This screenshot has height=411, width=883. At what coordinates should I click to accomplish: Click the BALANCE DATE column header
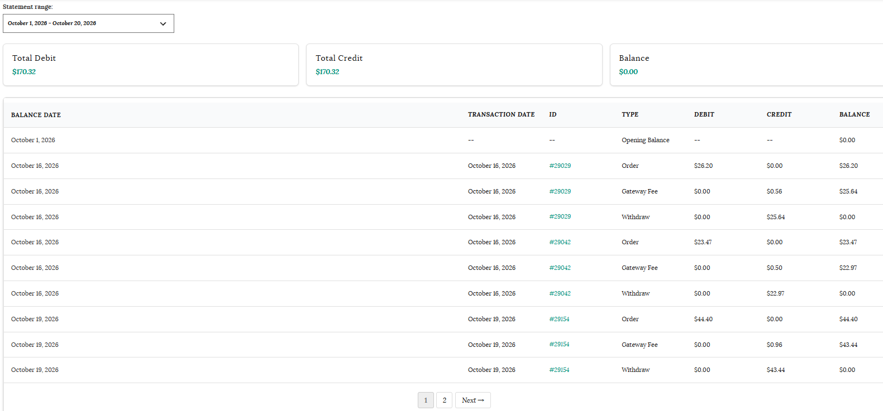click(36, 115)
